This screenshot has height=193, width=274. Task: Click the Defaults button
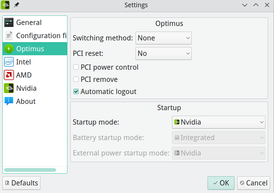21,183
